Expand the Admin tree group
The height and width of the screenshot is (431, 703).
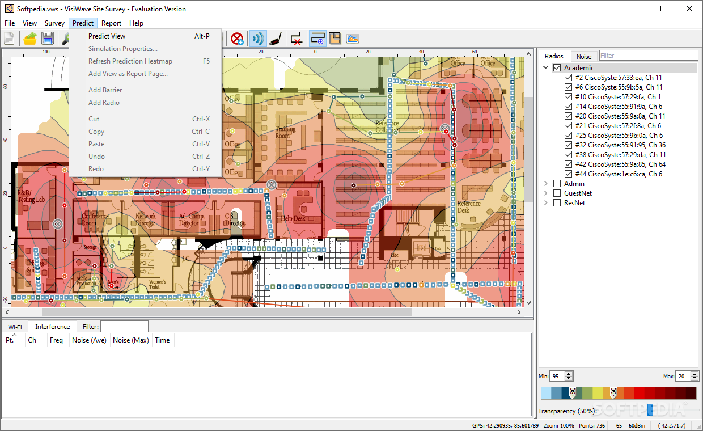point(546,184)
